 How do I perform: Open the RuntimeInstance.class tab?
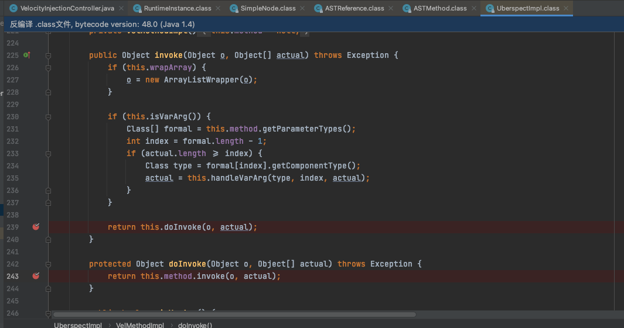(178, 8)
